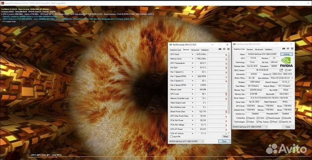Open the GPU Clock sensor dropdown arrow

[192, 54]
